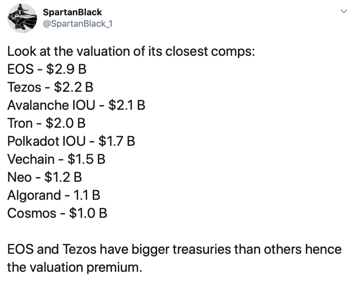Screen dimensions: 355x282
Task: Click the '$1.7 B' valuation figure
Action: click(x=116, y=141)
